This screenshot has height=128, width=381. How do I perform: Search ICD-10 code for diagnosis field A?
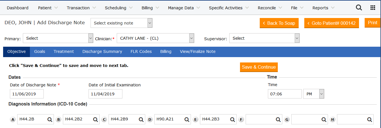click(x=50, y=120)
